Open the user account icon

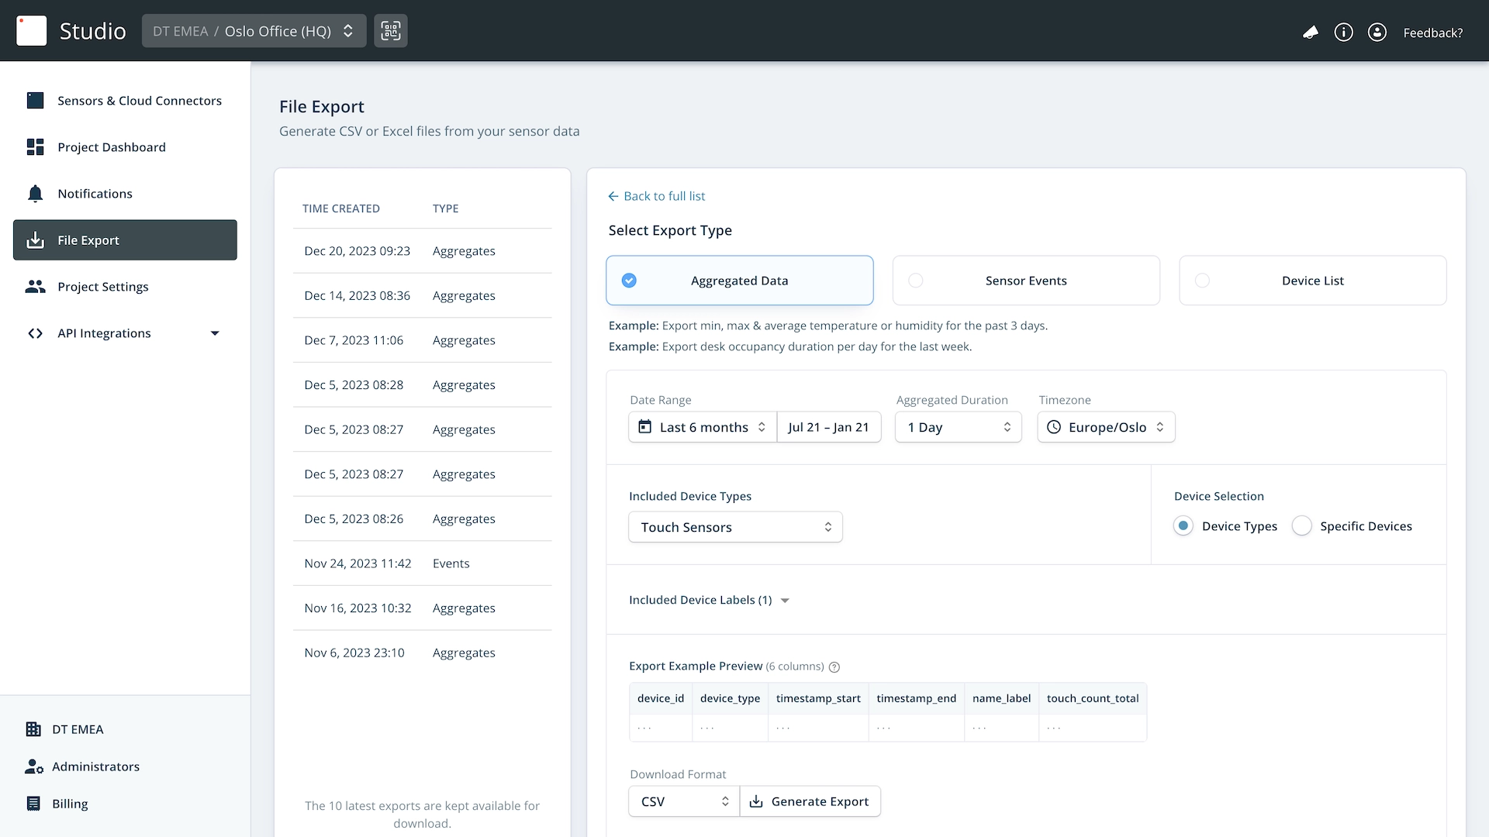point(1377,32)
